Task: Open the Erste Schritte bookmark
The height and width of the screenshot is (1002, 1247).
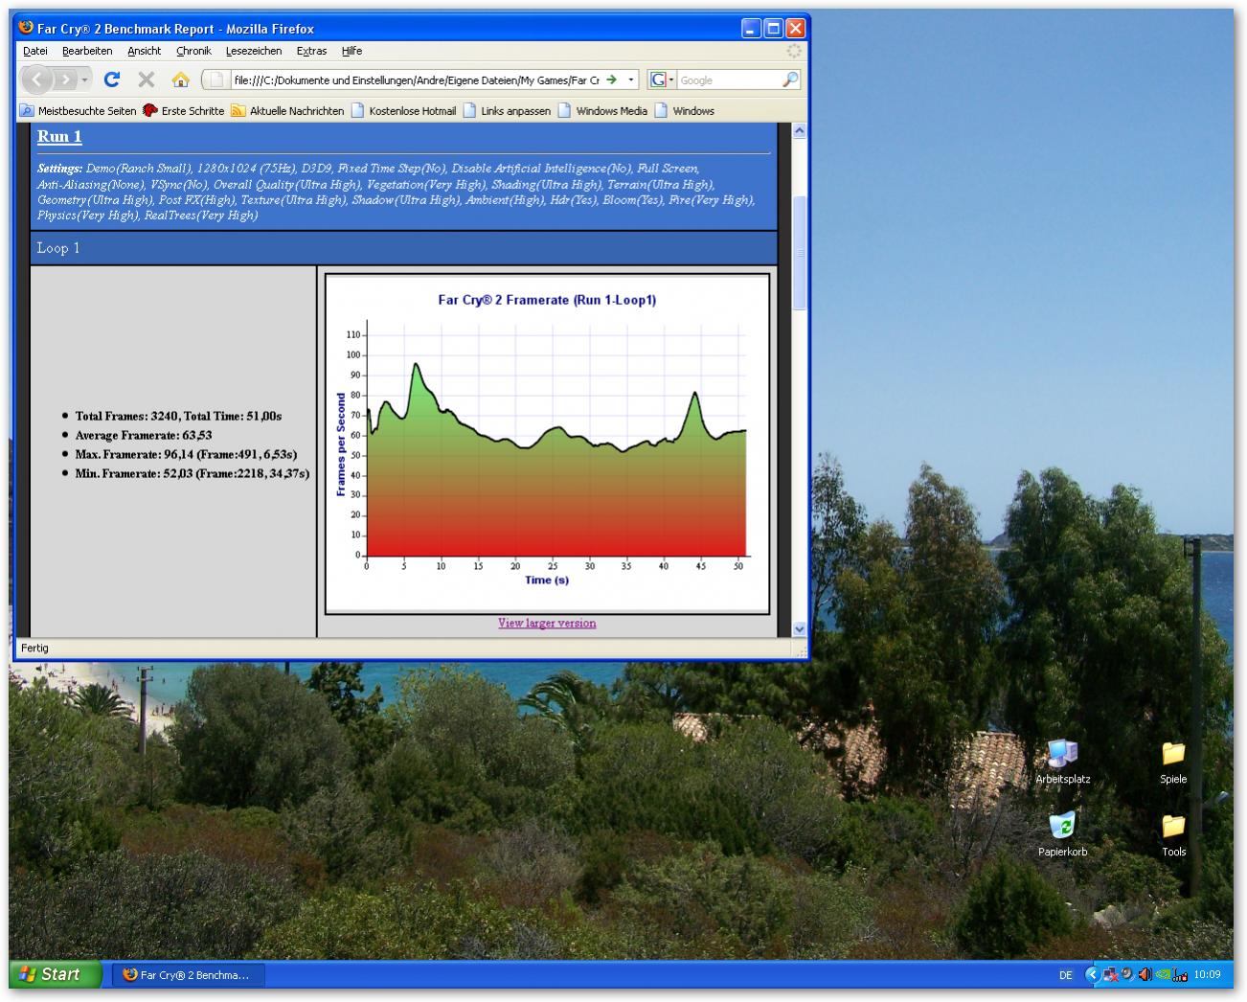Action: [184, 111]
